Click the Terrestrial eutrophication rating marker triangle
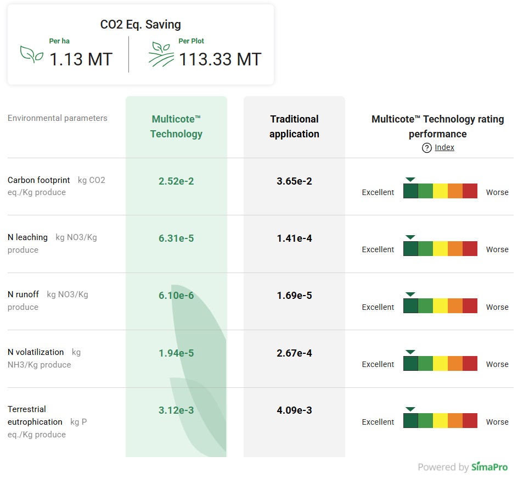Viewport: 529px width, 478px height. tap(410, 409)
